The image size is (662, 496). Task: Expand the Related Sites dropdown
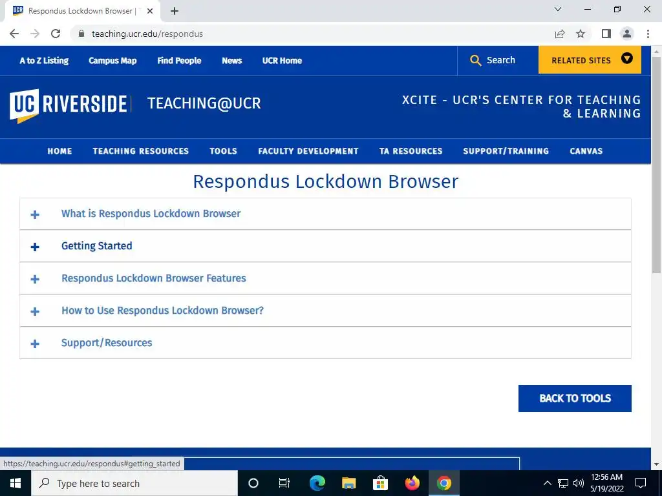pyautogui.click(x=590, y=60)
